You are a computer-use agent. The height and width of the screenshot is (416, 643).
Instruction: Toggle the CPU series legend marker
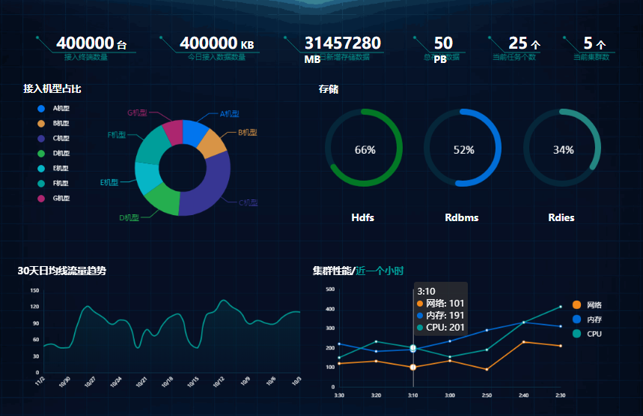(576, 334)
